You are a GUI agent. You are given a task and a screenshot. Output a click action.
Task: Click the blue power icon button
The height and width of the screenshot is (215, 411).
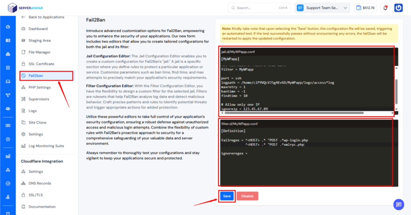point(399,8)
